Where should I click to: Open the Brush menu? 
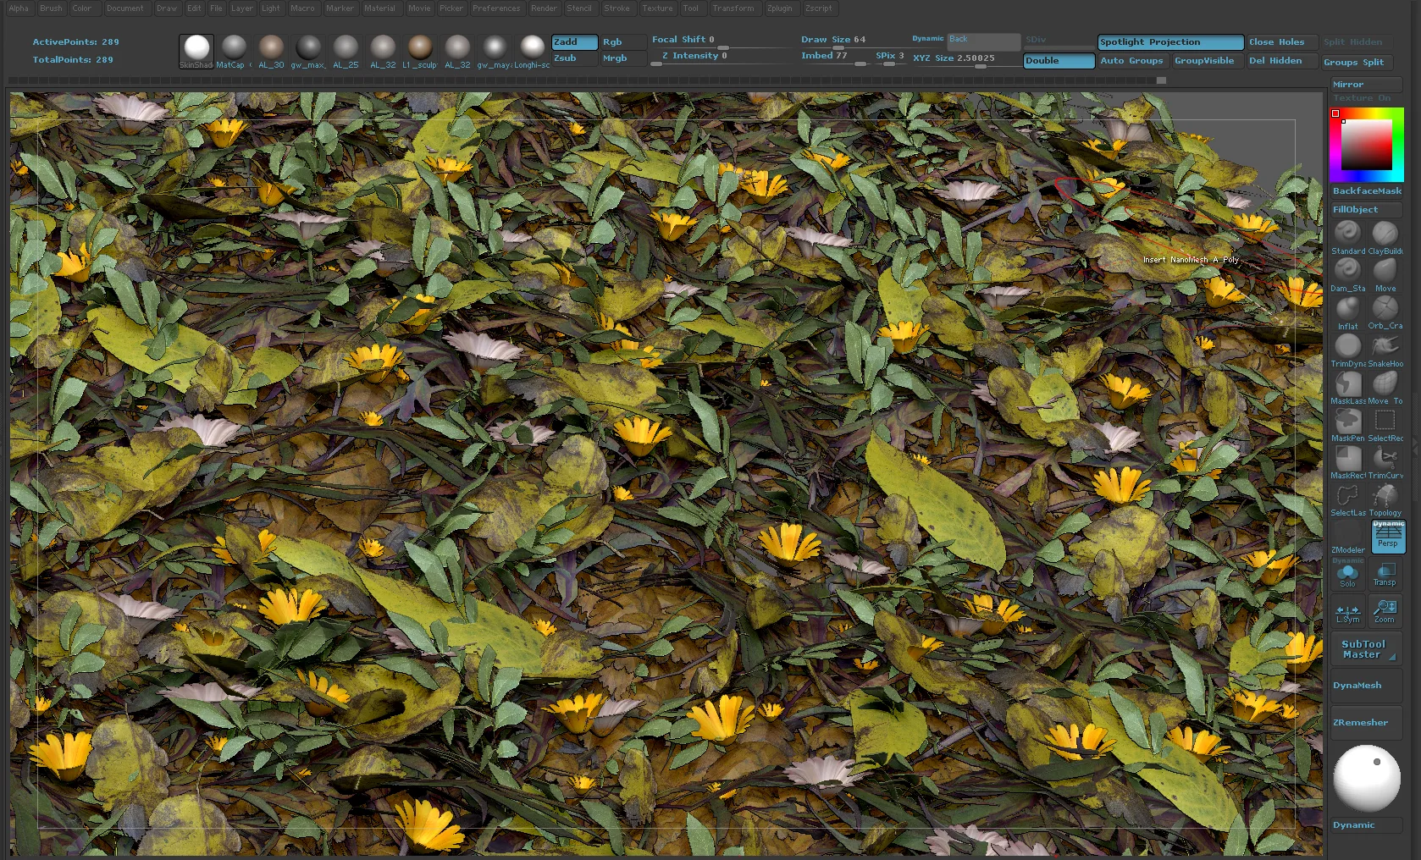click(51, 8)
